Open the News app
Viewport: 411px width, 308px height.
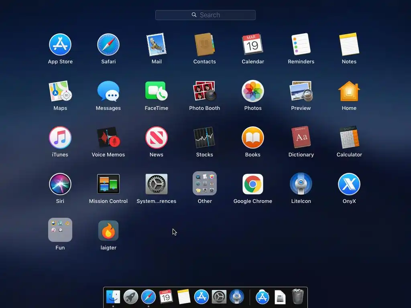[x=157, y=138]
